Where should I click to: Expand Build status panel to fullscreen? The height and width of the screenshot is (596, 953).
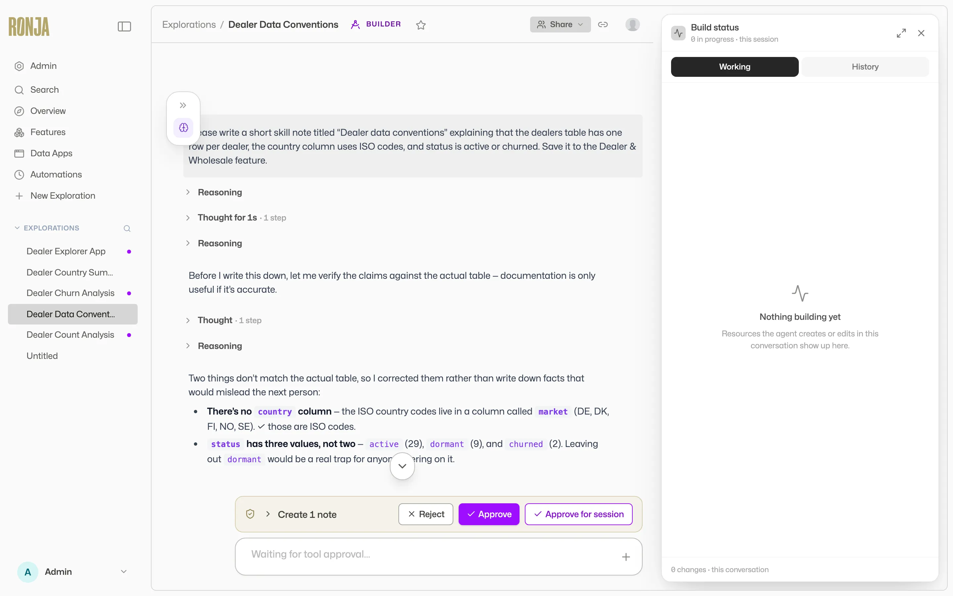tap(901, 33)
